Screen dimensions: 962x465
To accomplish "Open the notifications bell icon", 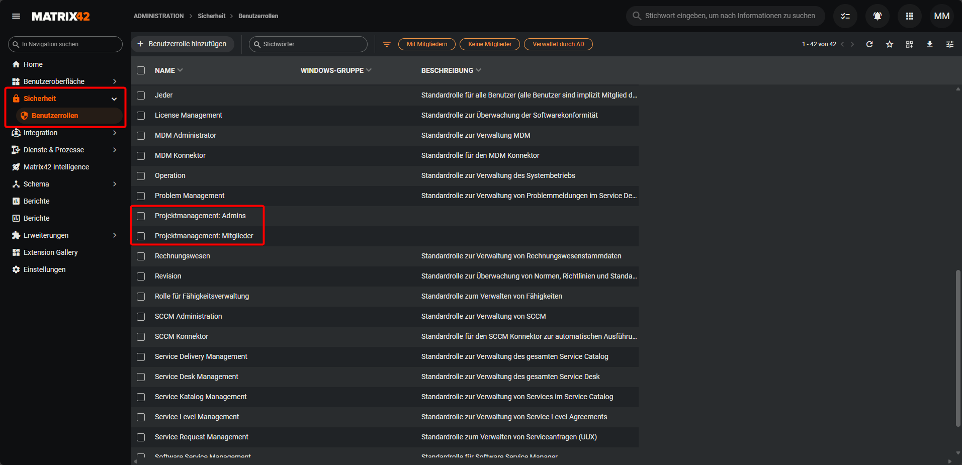I will pos(877,16).
